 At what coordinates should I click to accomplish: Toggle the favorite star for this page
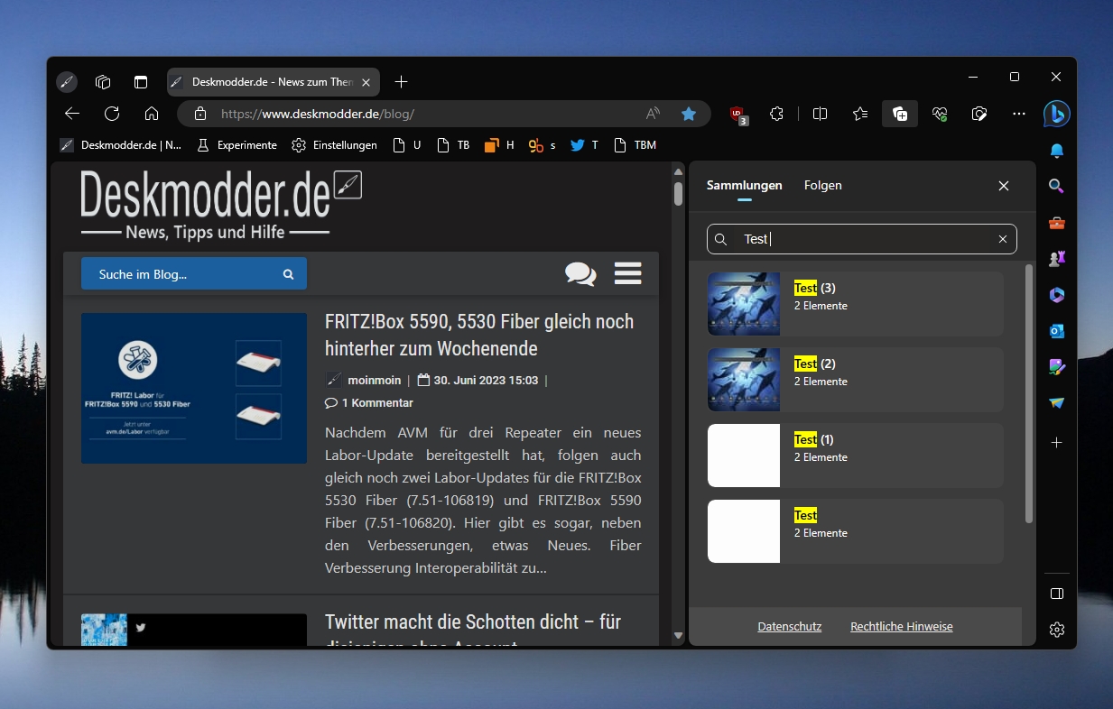tap(689, 114)
